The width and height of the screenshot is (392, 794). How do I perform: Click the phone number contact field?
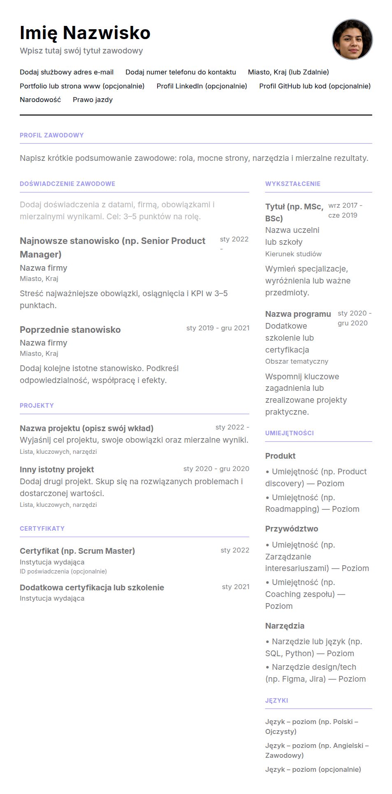[181, 72]
